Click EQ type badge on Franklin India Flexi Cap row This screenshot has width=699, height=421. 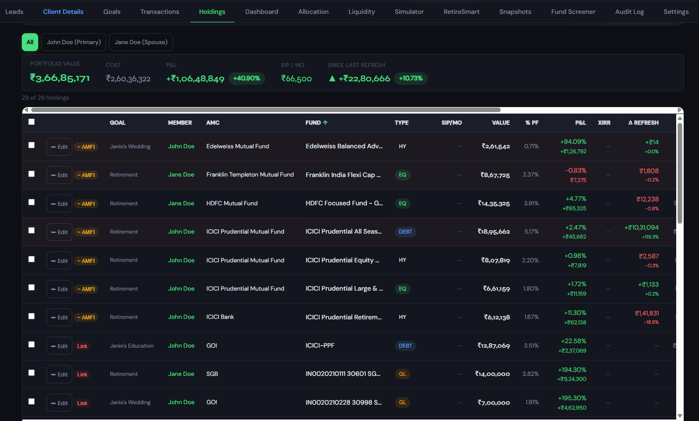(403, 175)
